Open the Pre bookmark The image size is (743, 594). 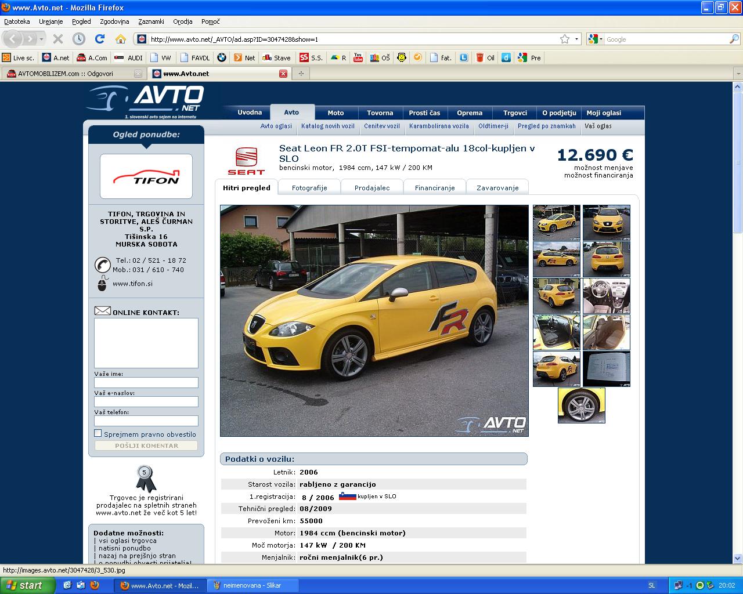click(x=529, y=57)
